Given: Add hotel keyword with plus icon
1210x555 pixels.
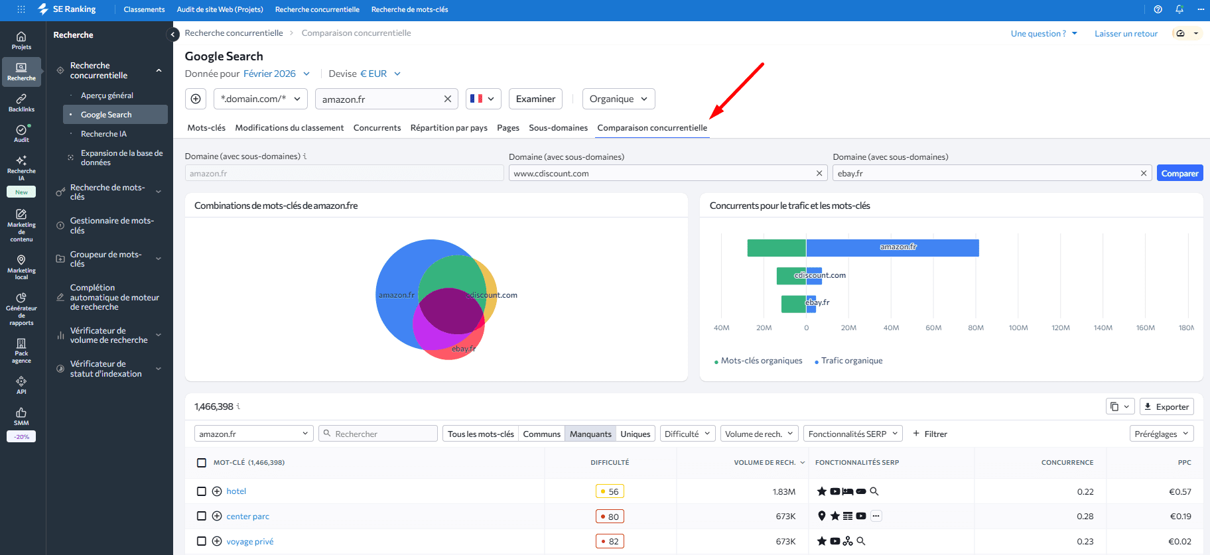Looking at the screenshot, I should point(217,491).
